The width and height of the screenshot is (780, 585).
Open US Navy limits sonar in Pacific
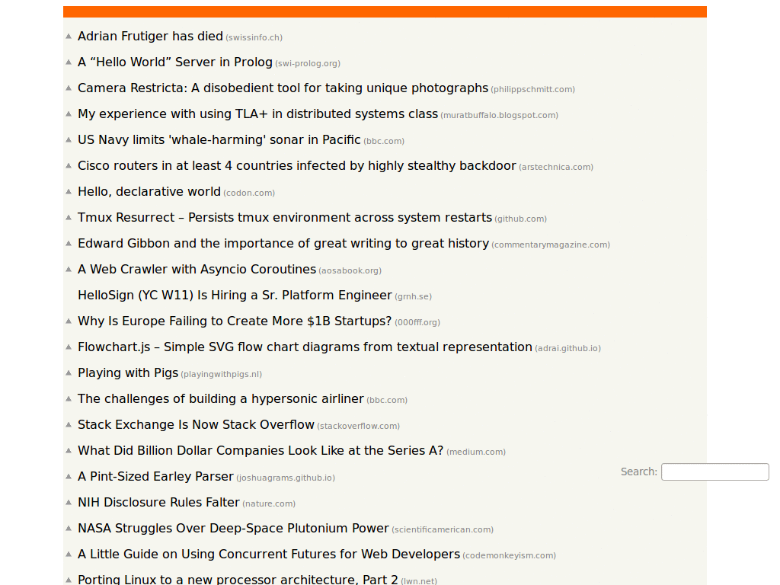pos(219,140)
